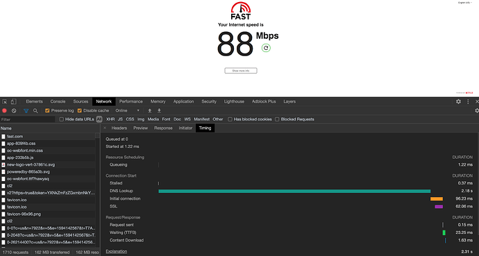
Task: Enable the Hide data URLs checkbox
Action: [61, 119]
